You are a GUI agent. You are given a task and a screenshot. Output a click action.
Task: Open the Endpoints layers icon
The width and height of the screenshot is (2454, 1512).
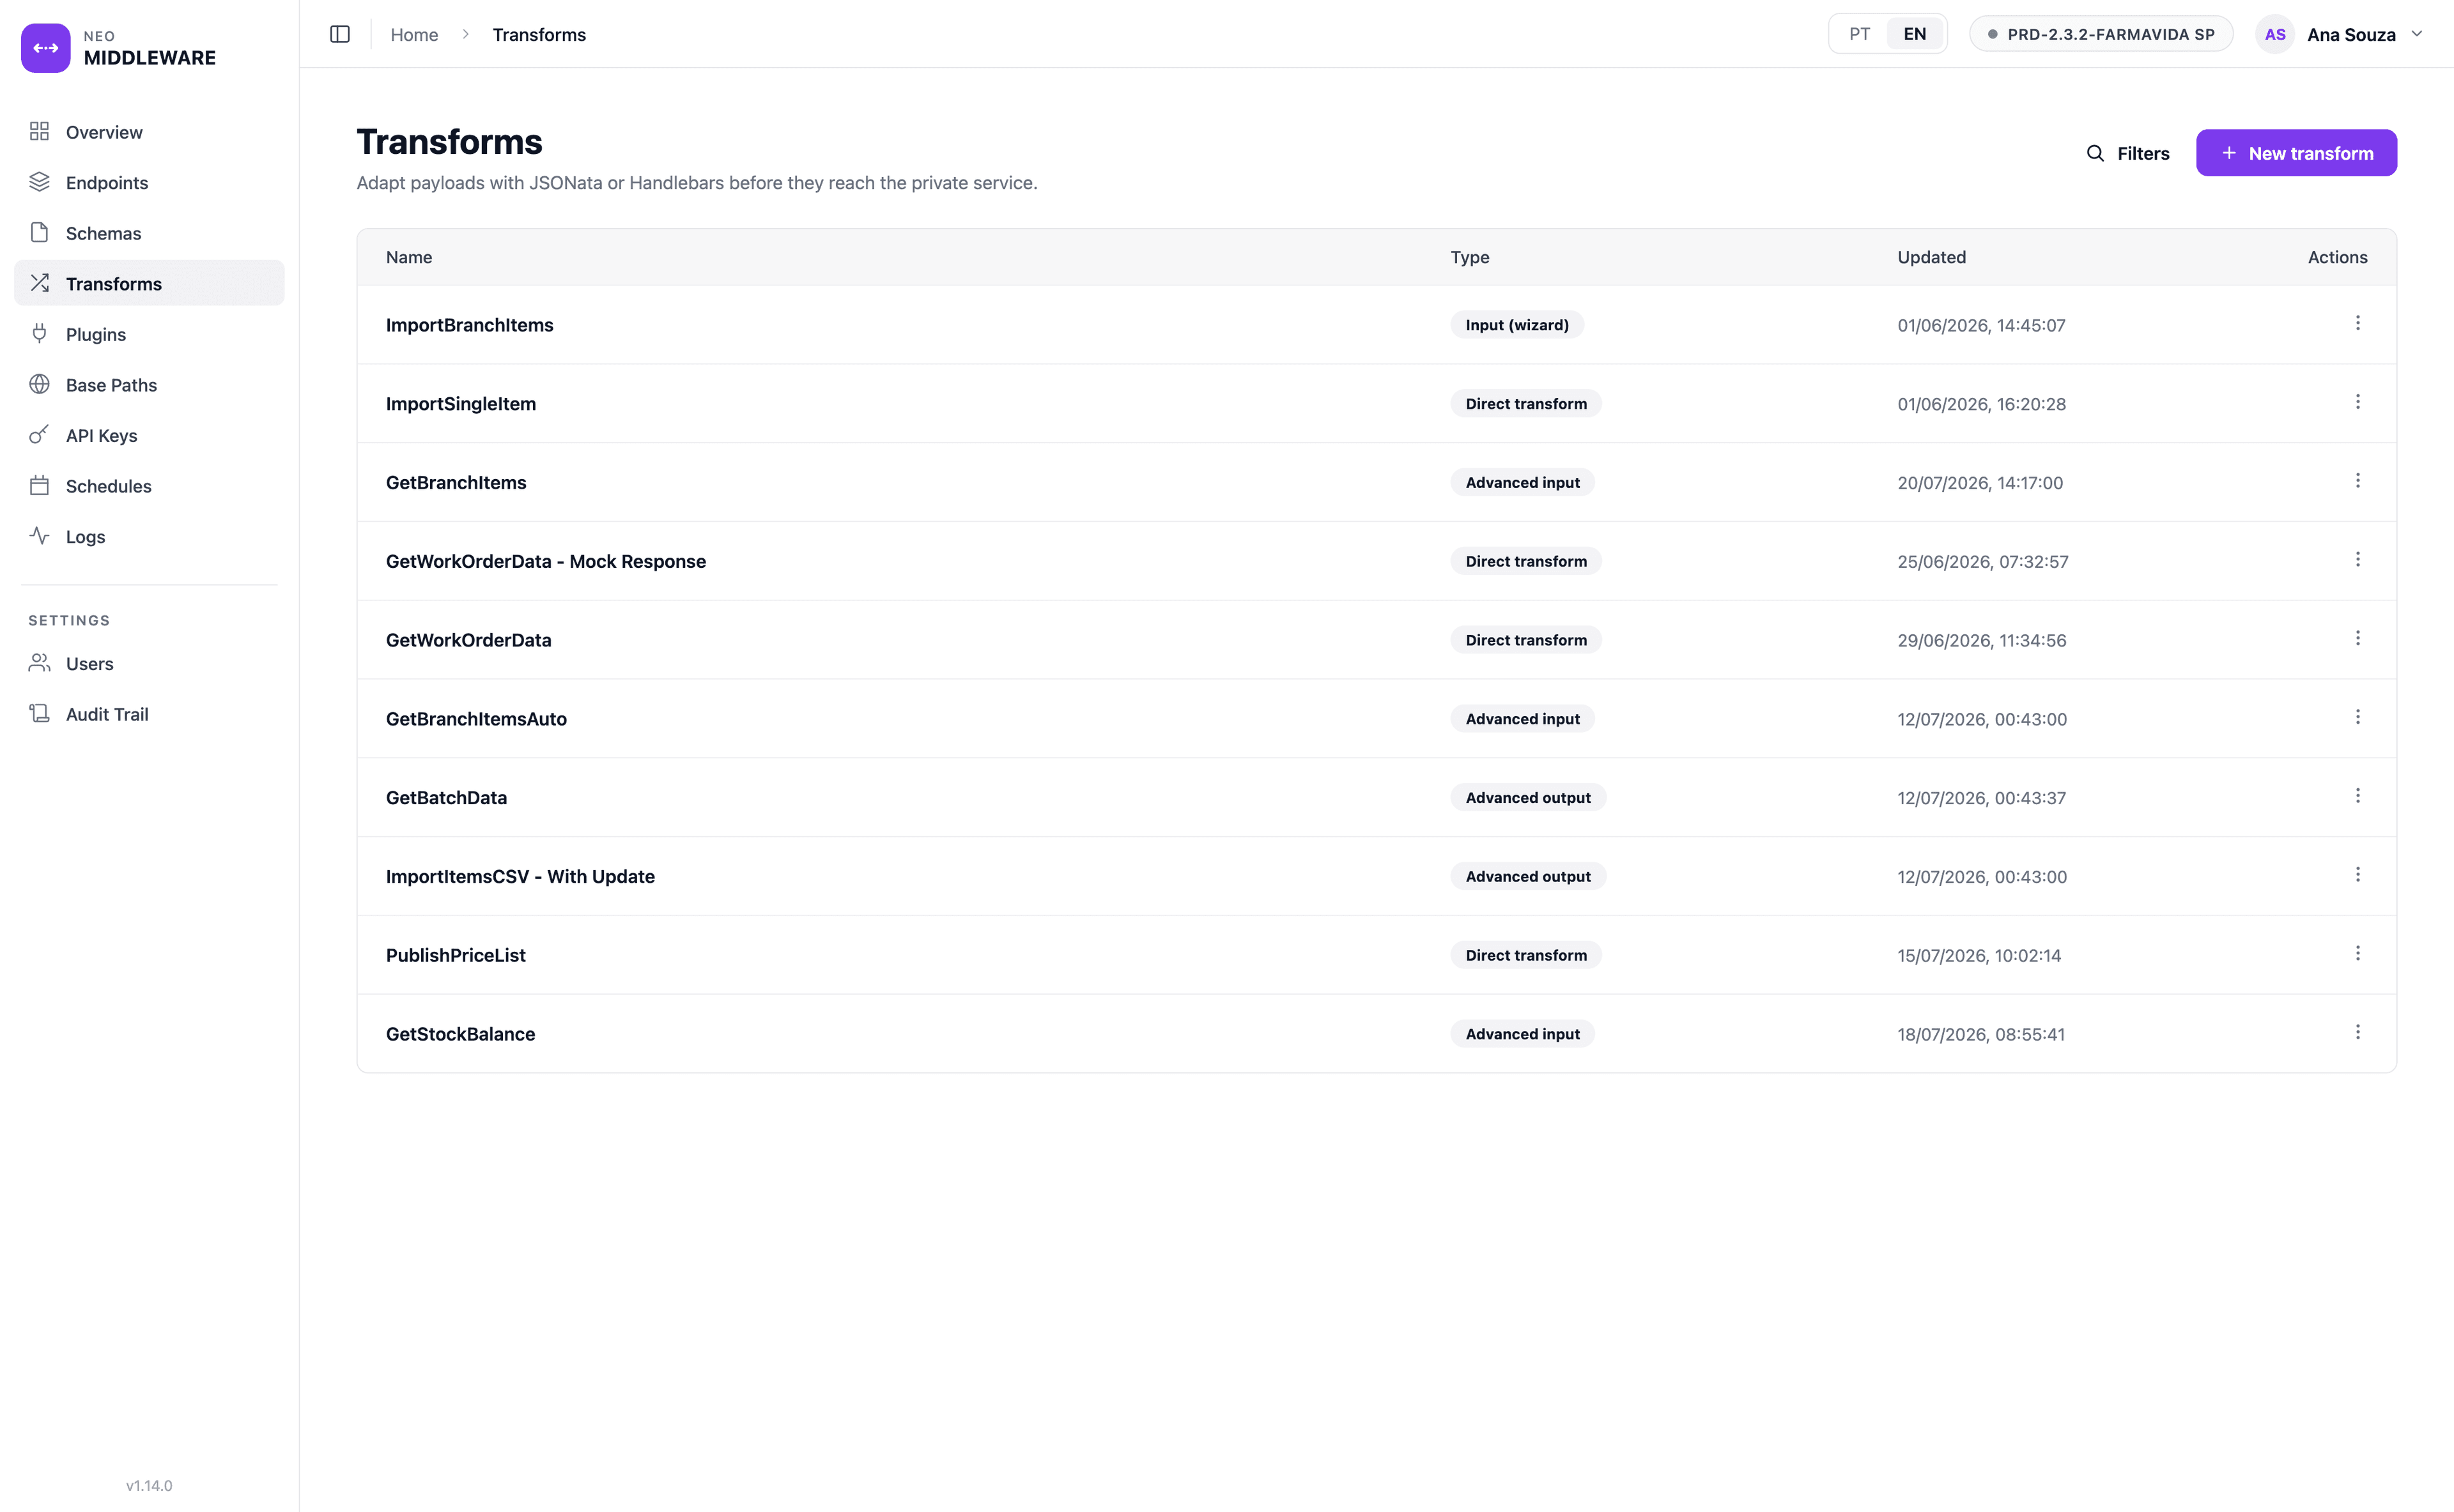click(x=39, y=182)
